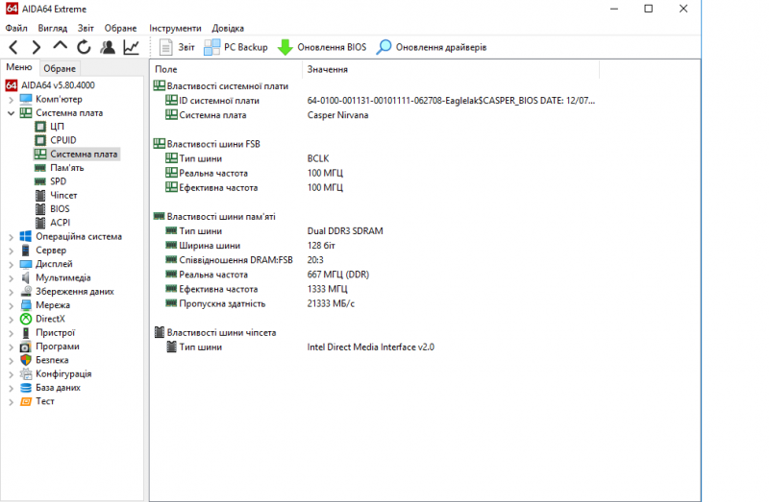
Task: Collapse the Системна плата tree branch
Action: pos(11,113)
